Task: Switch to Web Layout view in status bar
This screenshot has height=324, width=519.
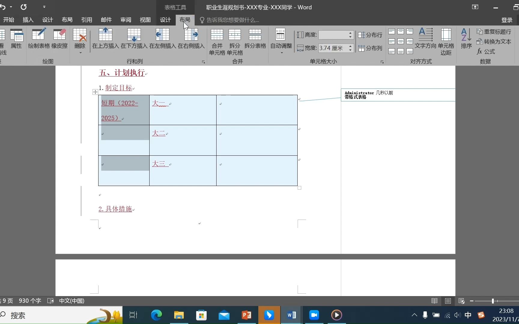Action: pos(462,301)
